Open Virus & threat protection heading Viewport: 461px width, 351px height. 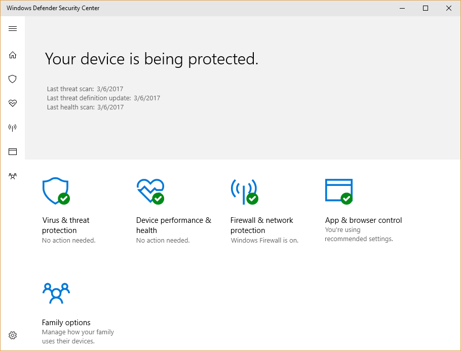pos(65,225)
